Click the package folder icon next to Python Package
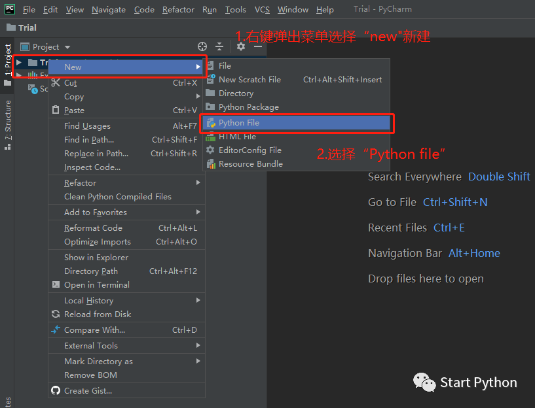Screen dimensions: 535x408 point(210,107)
